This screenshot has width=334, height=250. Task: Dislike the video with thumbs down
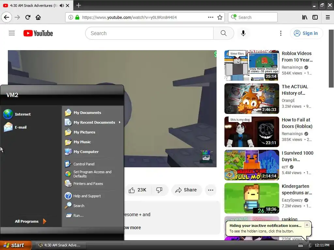coord(159,190)
